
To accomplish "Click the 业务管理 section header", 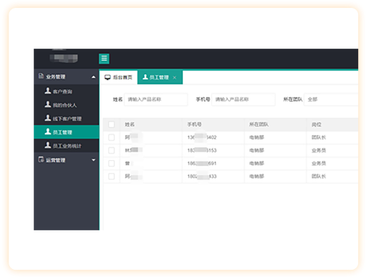I will [67, 77].
